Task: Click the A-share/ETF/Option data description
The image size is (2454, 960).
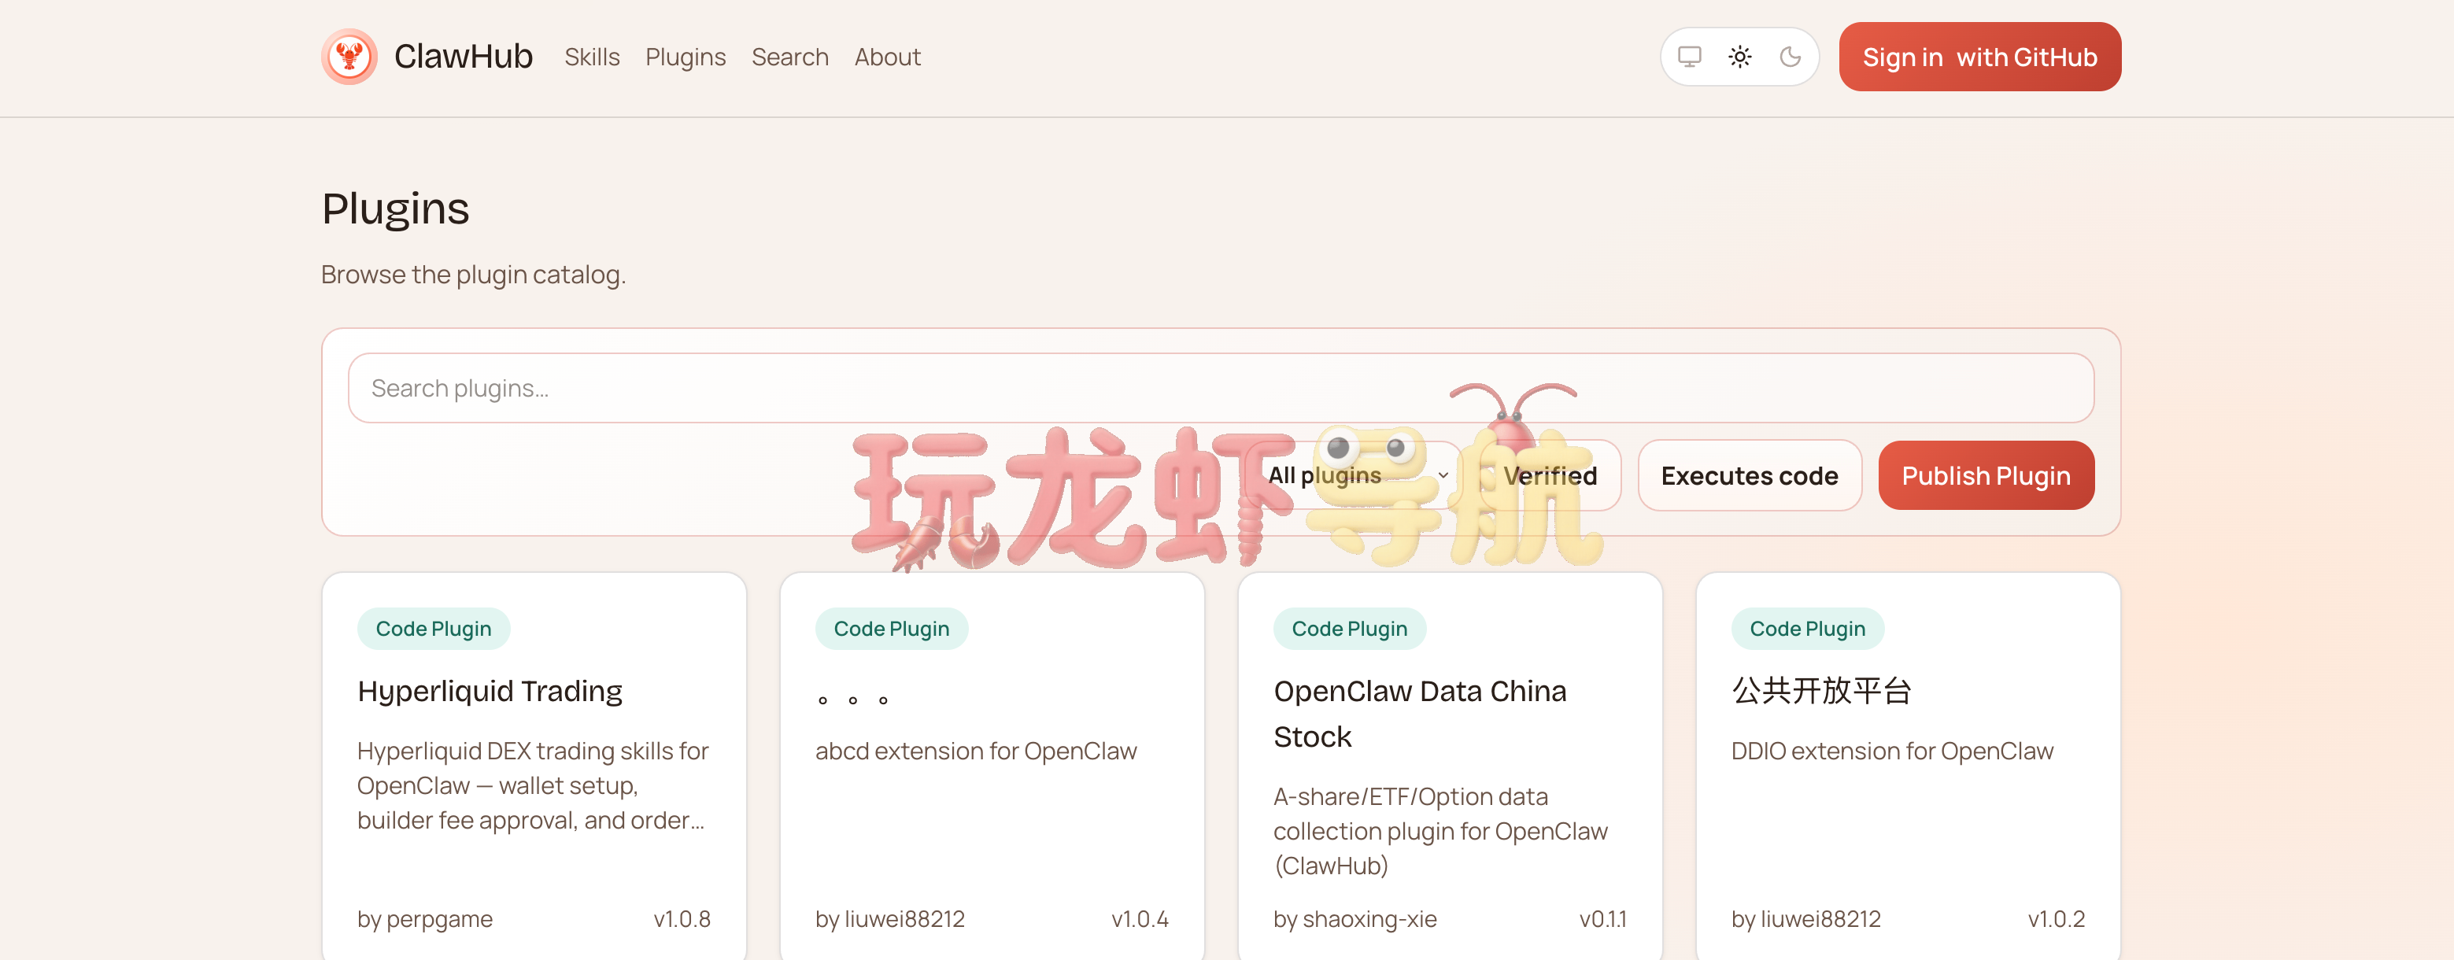Action: [x=1440, y=832]
